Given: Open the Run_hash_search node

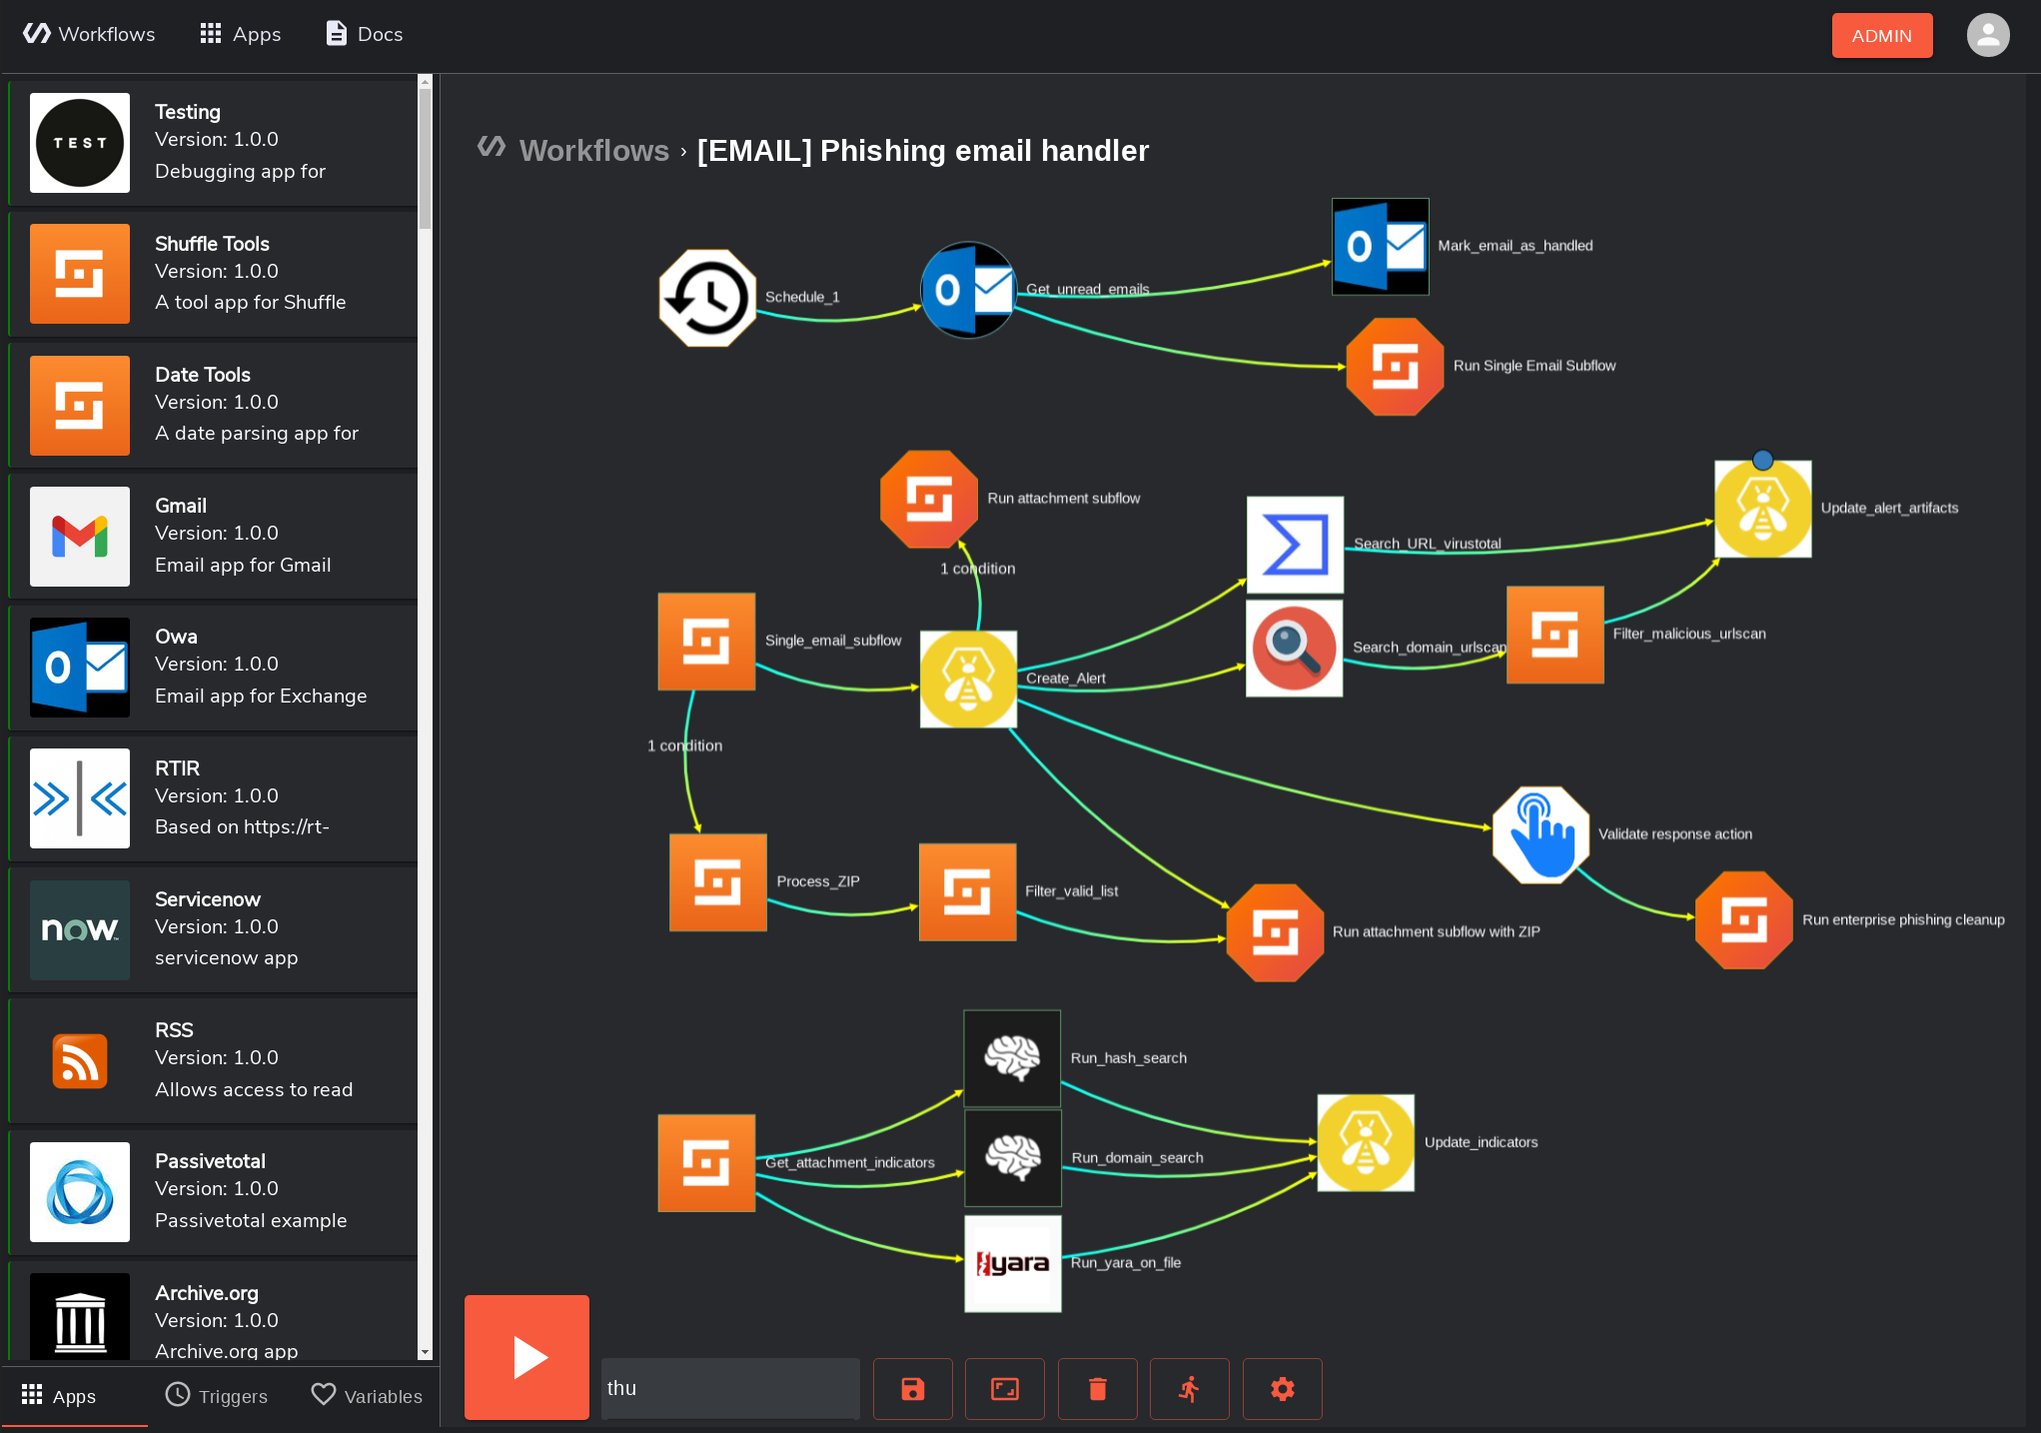Looking at the screenshot, I should tap(1011, 1058).
